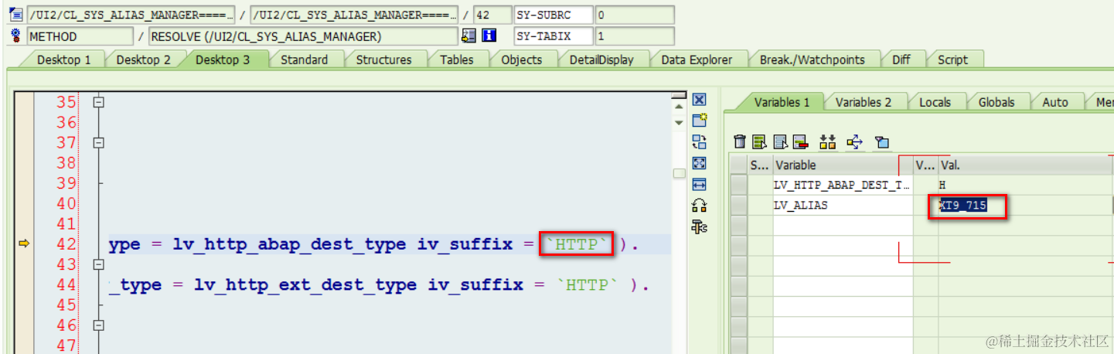Click the Variable column header
This screenshot has height=354, width=1114.
click(843, 165)
